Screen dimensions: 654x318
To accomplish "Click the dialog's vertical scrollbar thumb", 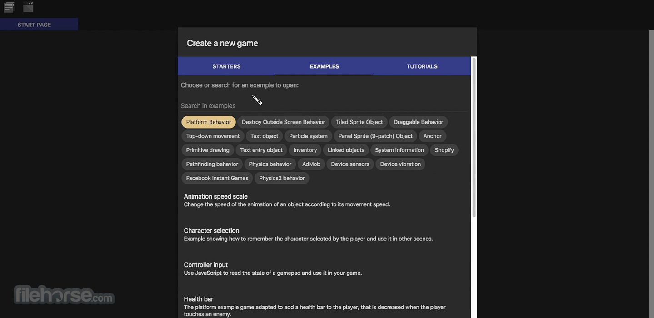I will (x=474, y=137).
